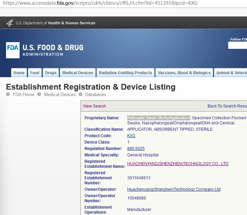This screenshot has height=215, width=247.
Task: Click the Follow FDA text
Action: pyautogui.click(x=239, y=39)
